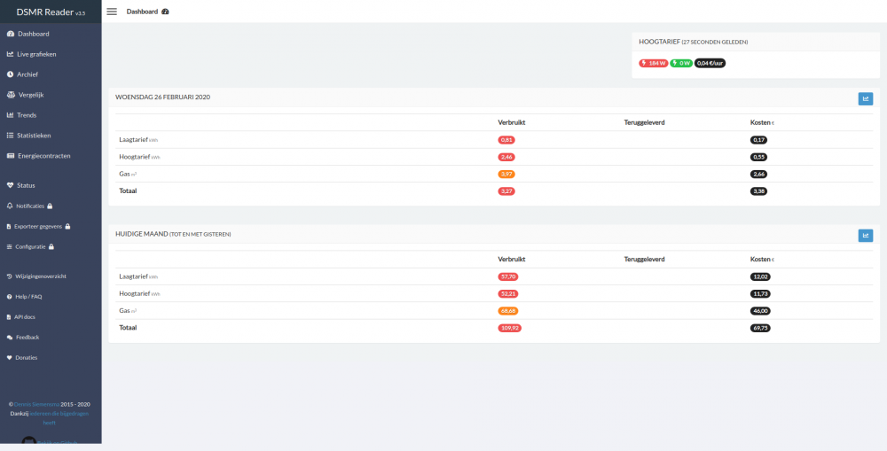This screenshot has height=451, width=887.
Task: Click the Woensdag 26 Februari 2020 heading
Action: 163,97
